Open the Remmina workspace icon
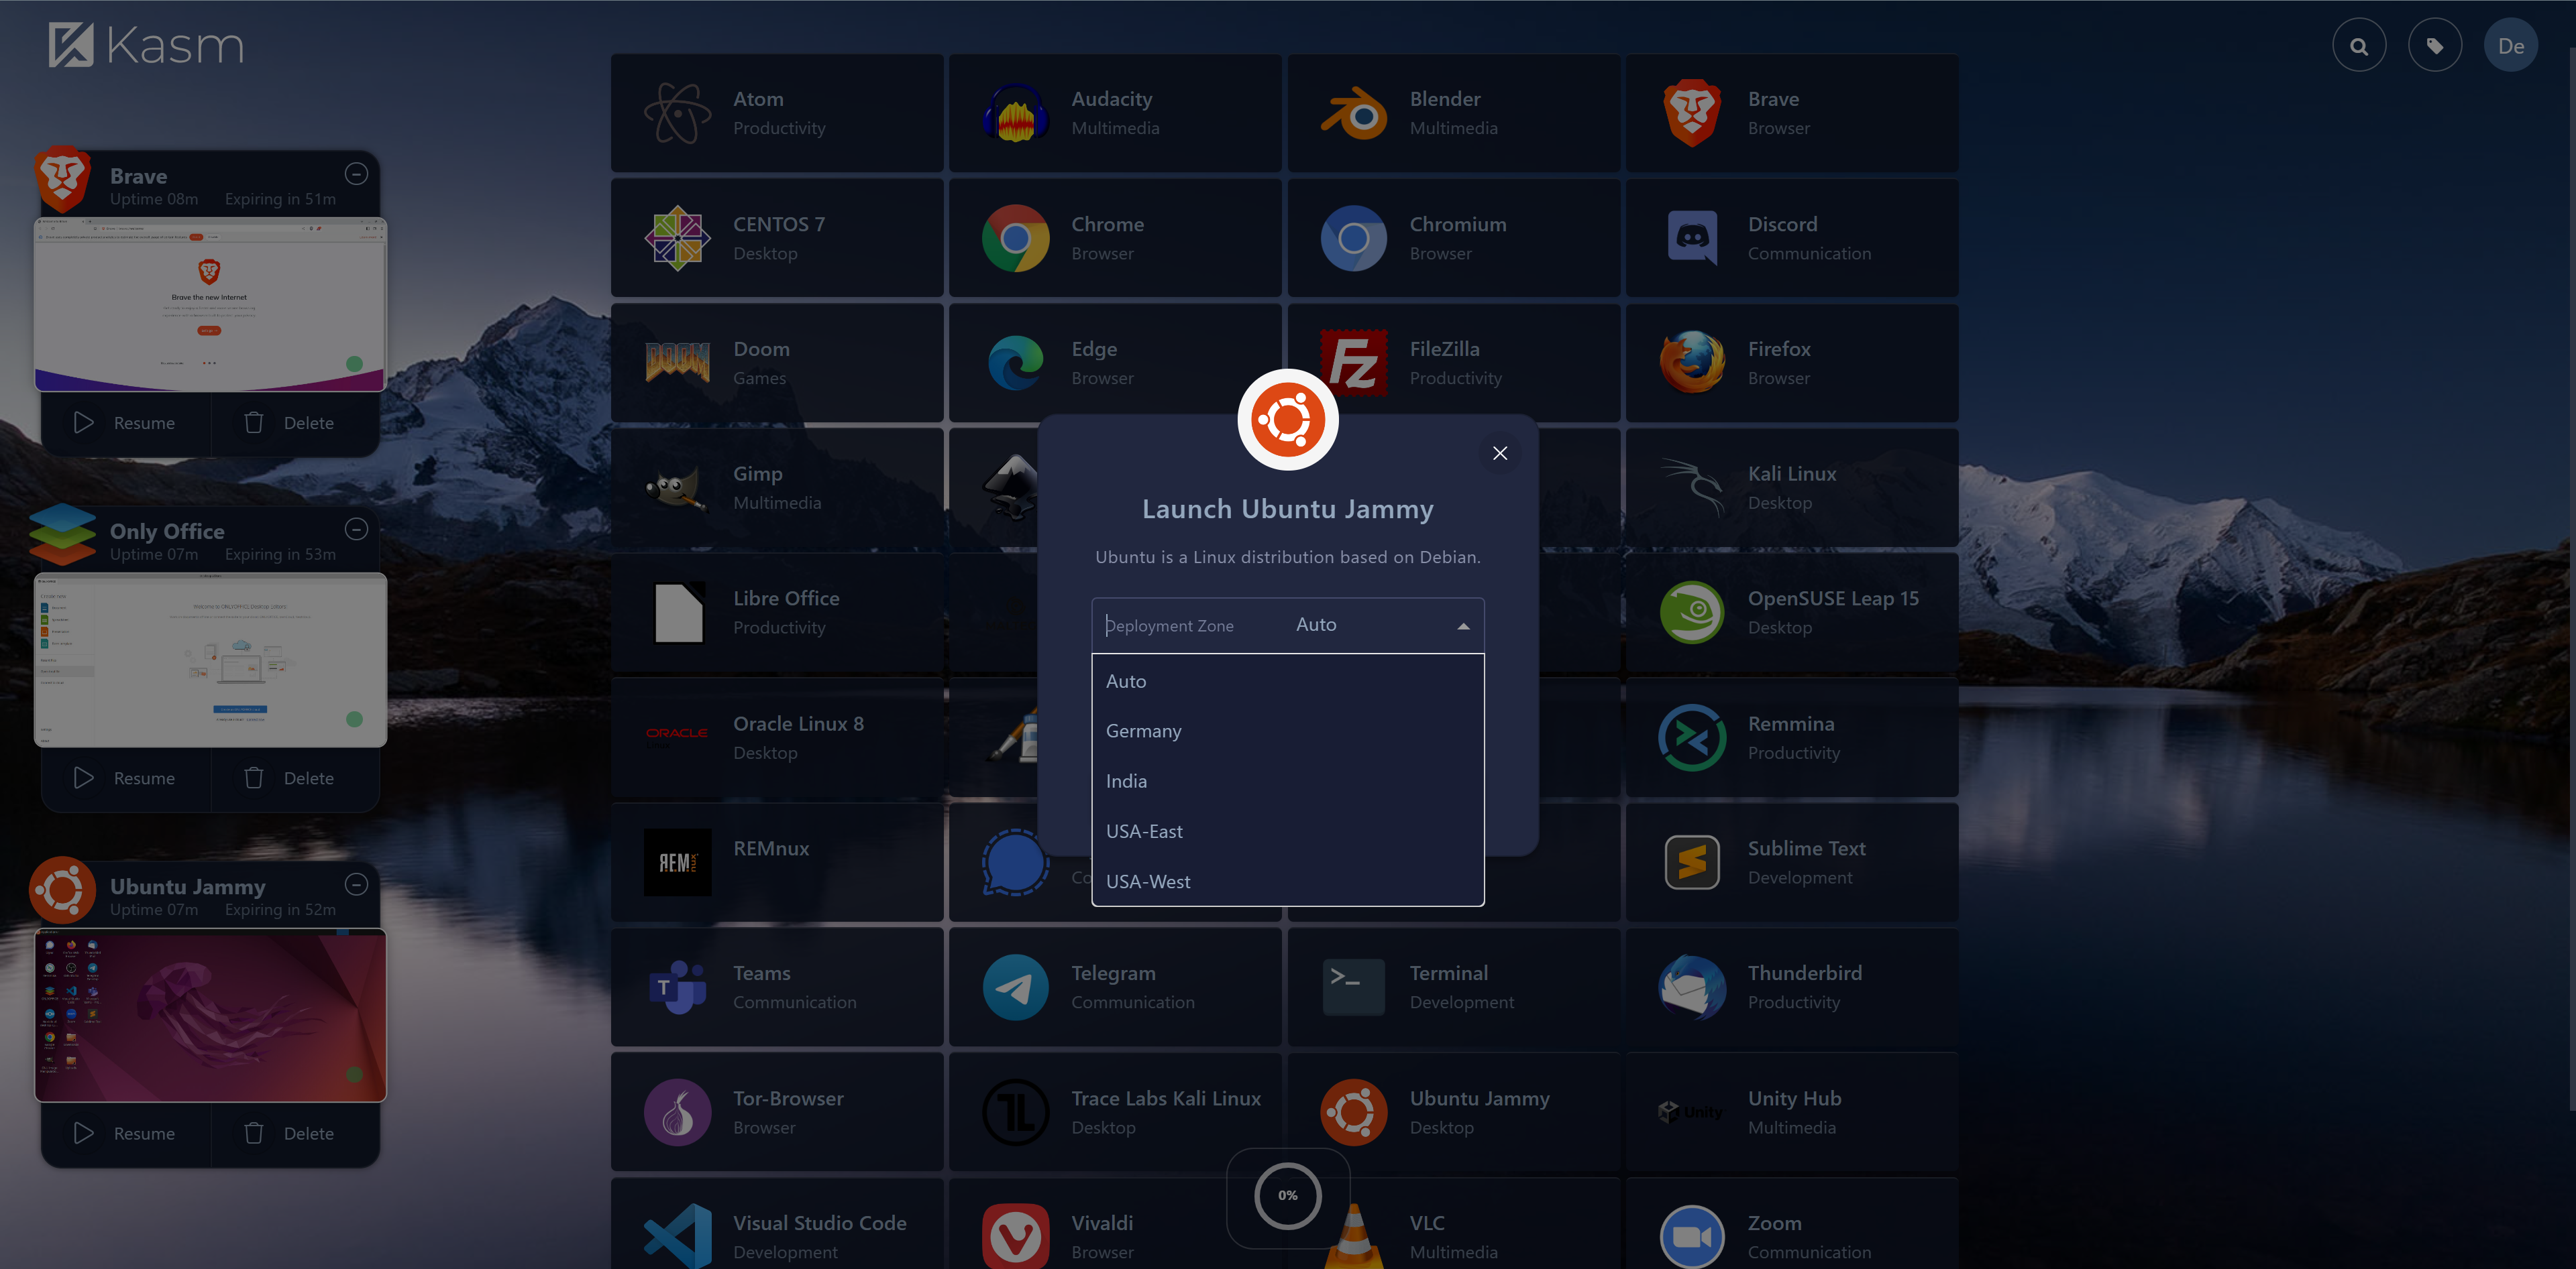 pos(1692,737)
